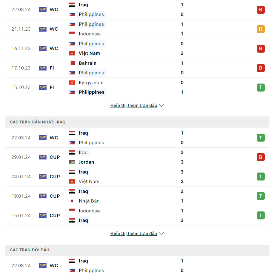The image size is (273, 273).
Task: Click the Việt Nam flag in 16.11.23 match
Action: [x=72, y=53]
